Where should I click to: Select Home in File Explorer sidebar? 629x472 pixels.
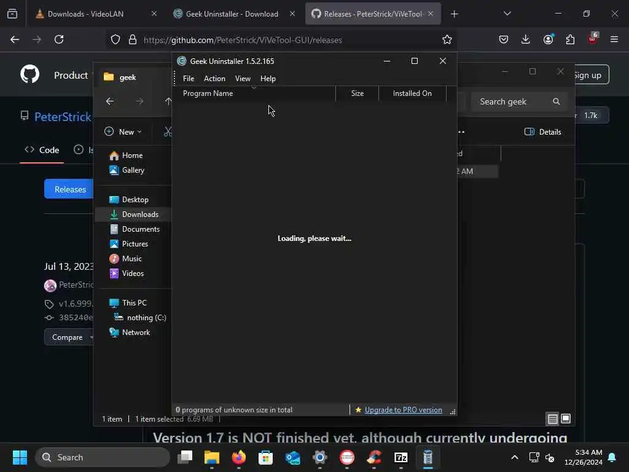click(x=133, y=155)
